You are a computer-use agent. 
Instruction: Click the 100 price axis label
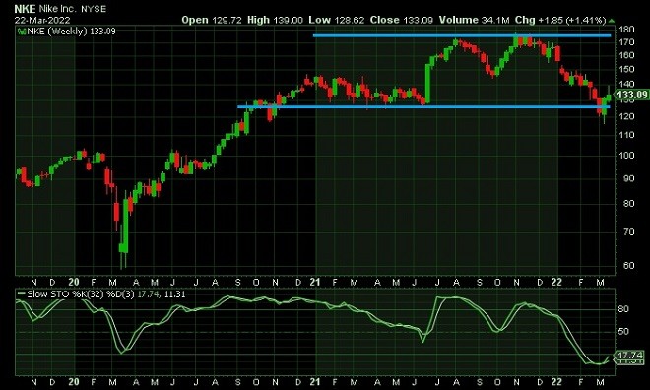(626, 156)
